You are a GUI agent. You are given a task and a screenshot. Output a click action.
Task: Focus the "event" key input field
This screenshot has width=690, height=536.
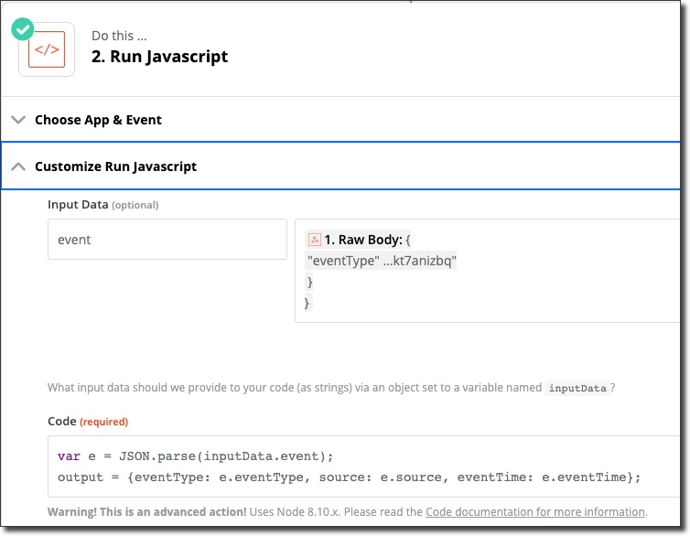167,240
